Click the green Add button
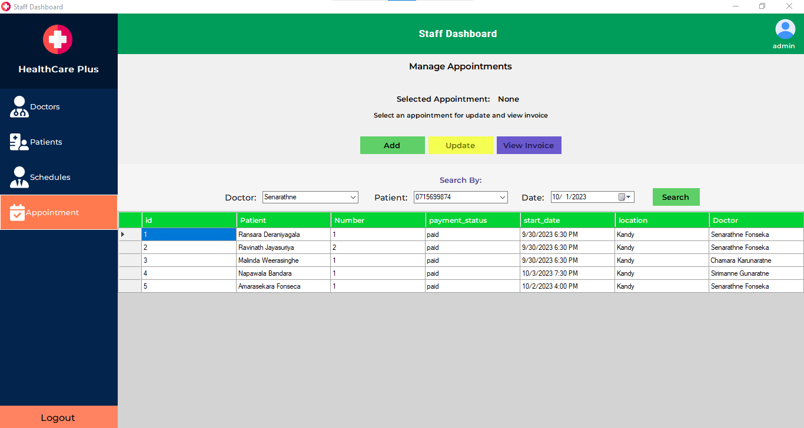Viewport: 804px width, 428px height. pyautogui.click(x=392, y=145)
